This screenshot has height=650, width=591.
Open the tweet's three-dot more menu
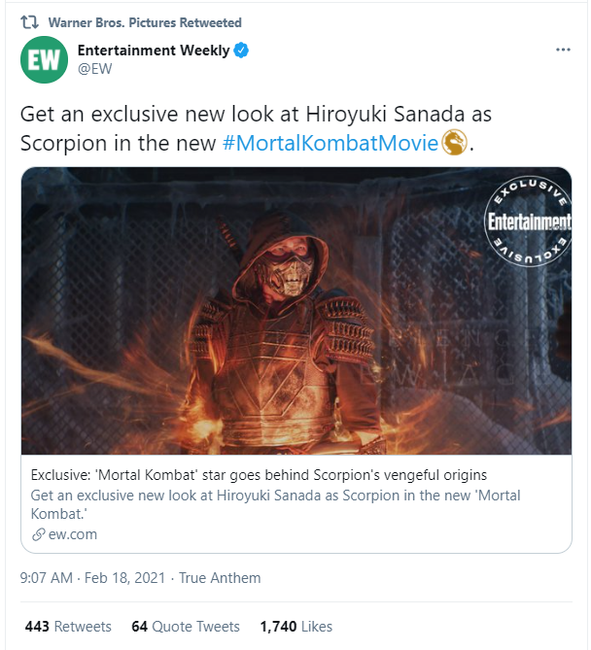tap(564, 50)
